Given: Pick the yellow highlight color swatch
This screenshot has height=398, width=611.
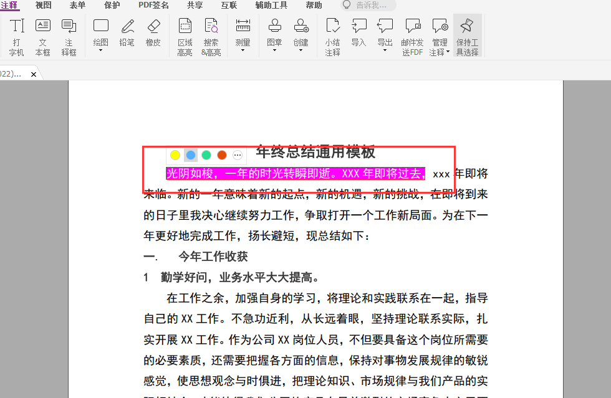Looking at the screenshot, I should (175, 155).
